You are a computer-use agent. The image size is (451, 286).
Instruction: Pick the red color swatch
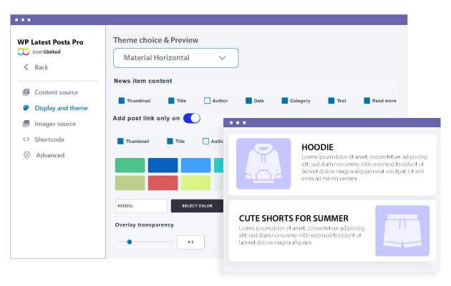[163, 182]
